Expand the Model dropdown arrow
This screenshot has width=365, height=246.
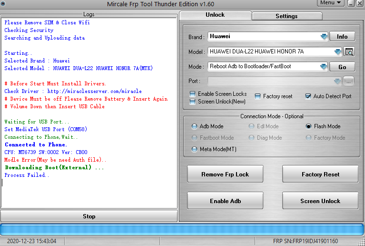click(338, 51)
